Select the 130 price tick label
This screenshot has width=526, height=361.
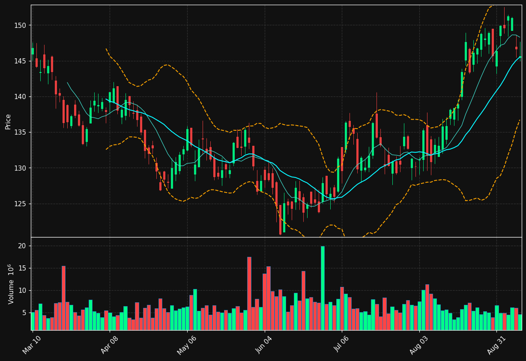click(x=20, y=168)
